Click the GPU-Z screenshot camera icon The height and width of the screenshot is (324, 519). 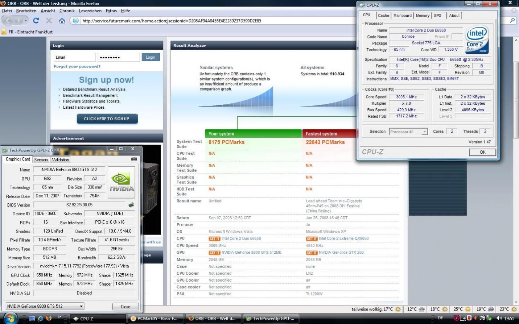134,159
